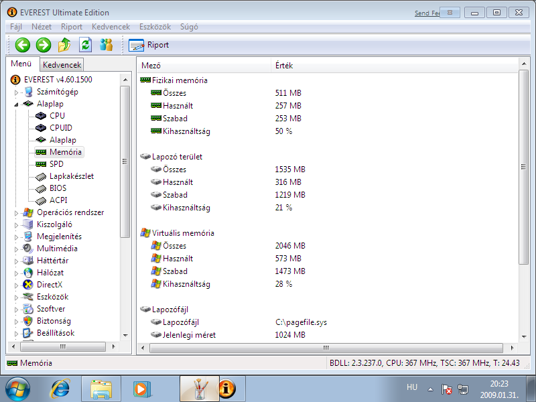Go back with the green left arrow

point(23,45)
